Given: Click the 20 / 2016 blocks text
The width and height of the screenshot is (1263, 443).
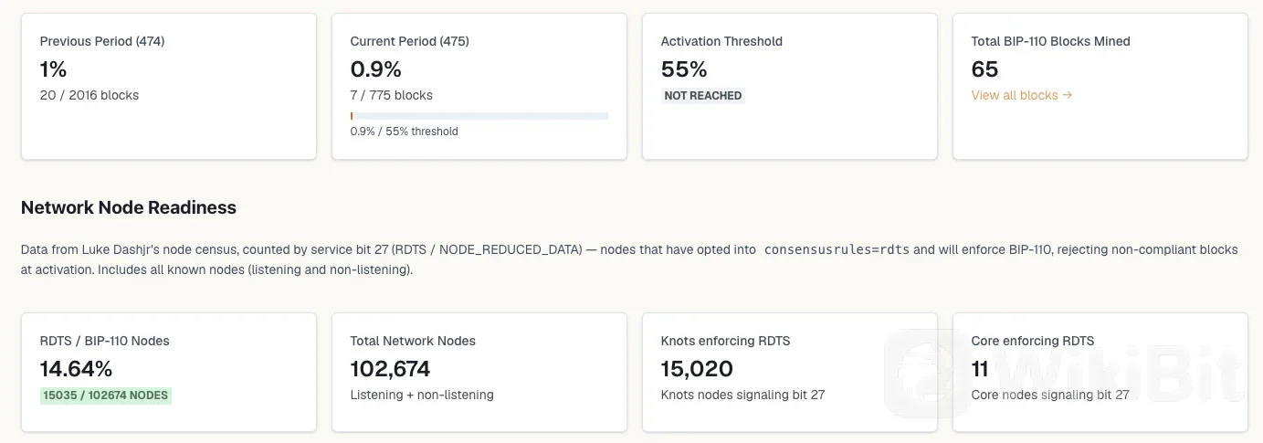Looking at the screenshot, I should (89, 95).
